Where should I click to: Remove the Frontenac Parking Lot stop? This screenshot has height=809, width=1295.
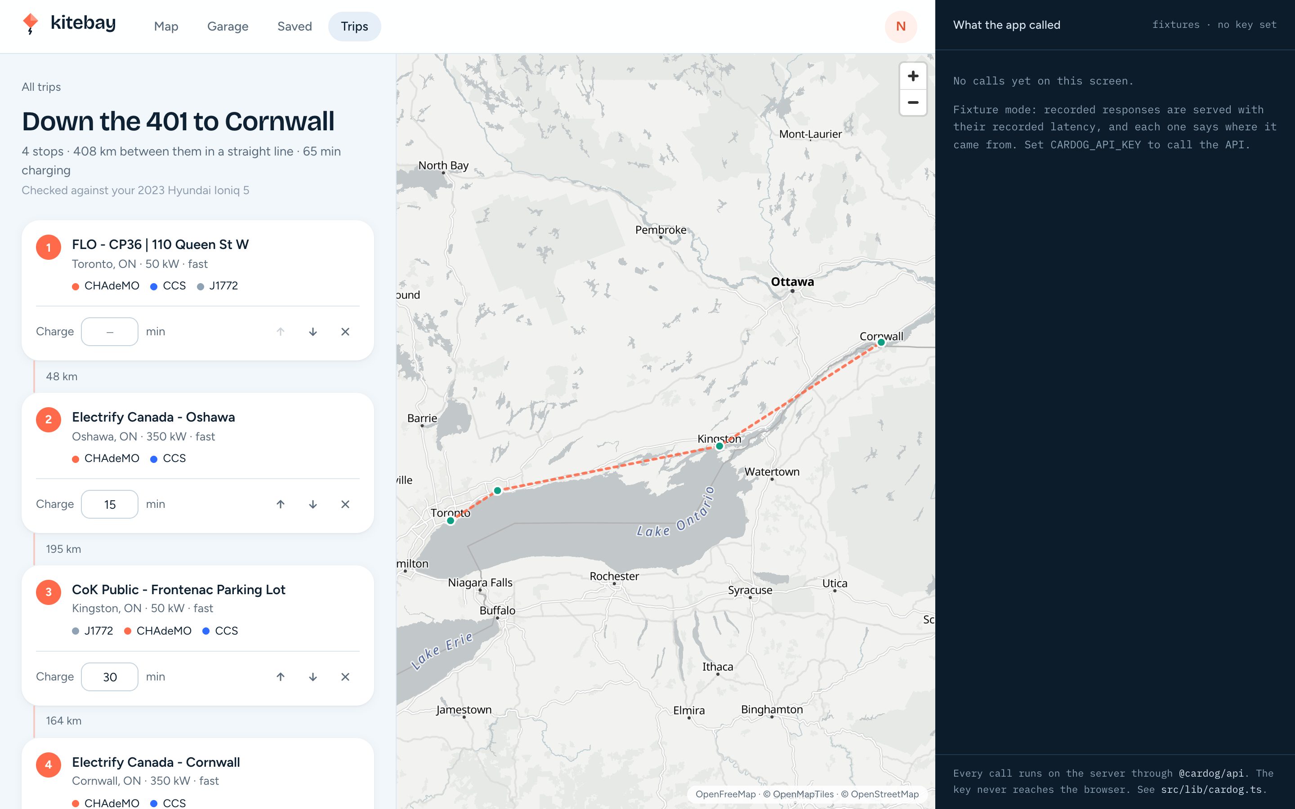point(345,677)
